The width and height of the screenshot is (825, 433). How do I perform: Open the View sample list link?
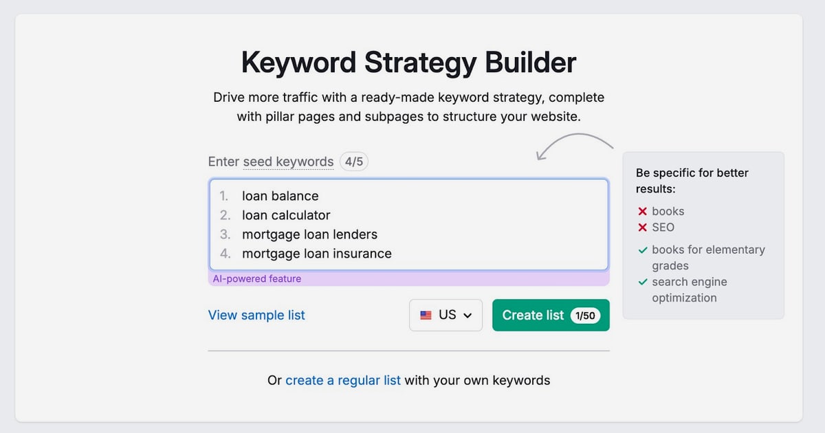(256, 315)
